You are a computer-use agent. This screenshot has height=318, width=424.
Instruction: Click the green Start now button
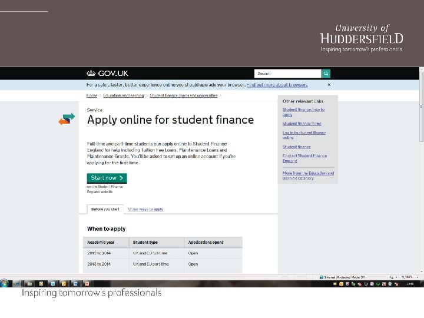[107, 178]
